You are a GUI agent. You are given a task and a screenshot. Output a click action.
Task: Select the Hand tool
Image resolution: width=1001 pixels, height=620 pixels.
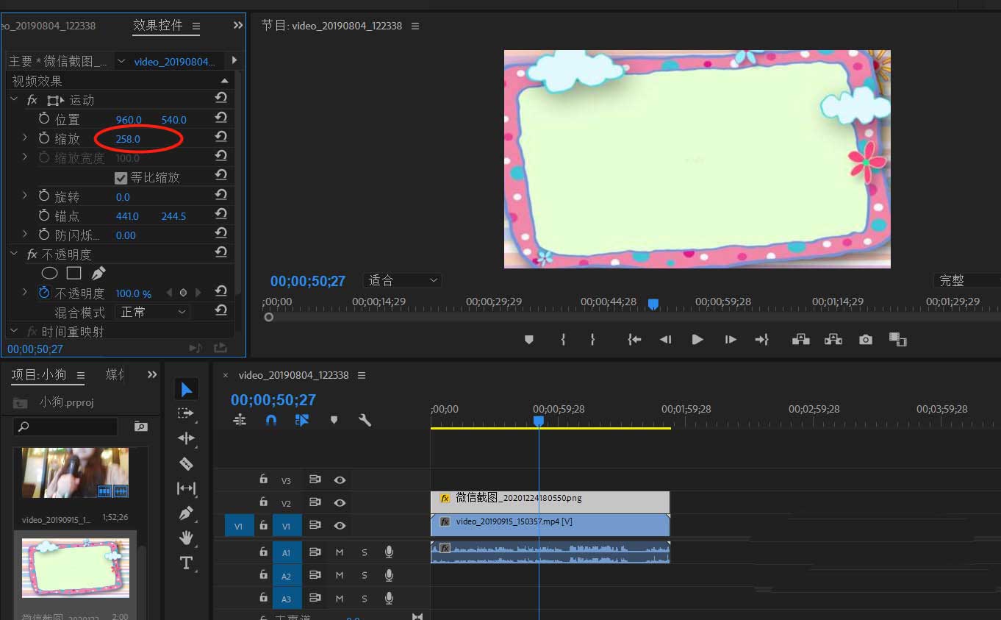coord(186,538)
